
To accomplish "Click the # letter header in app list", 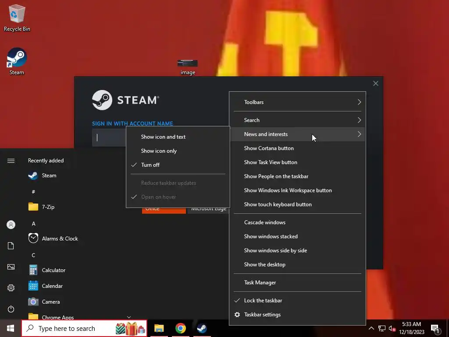I will tap(33, 192).
